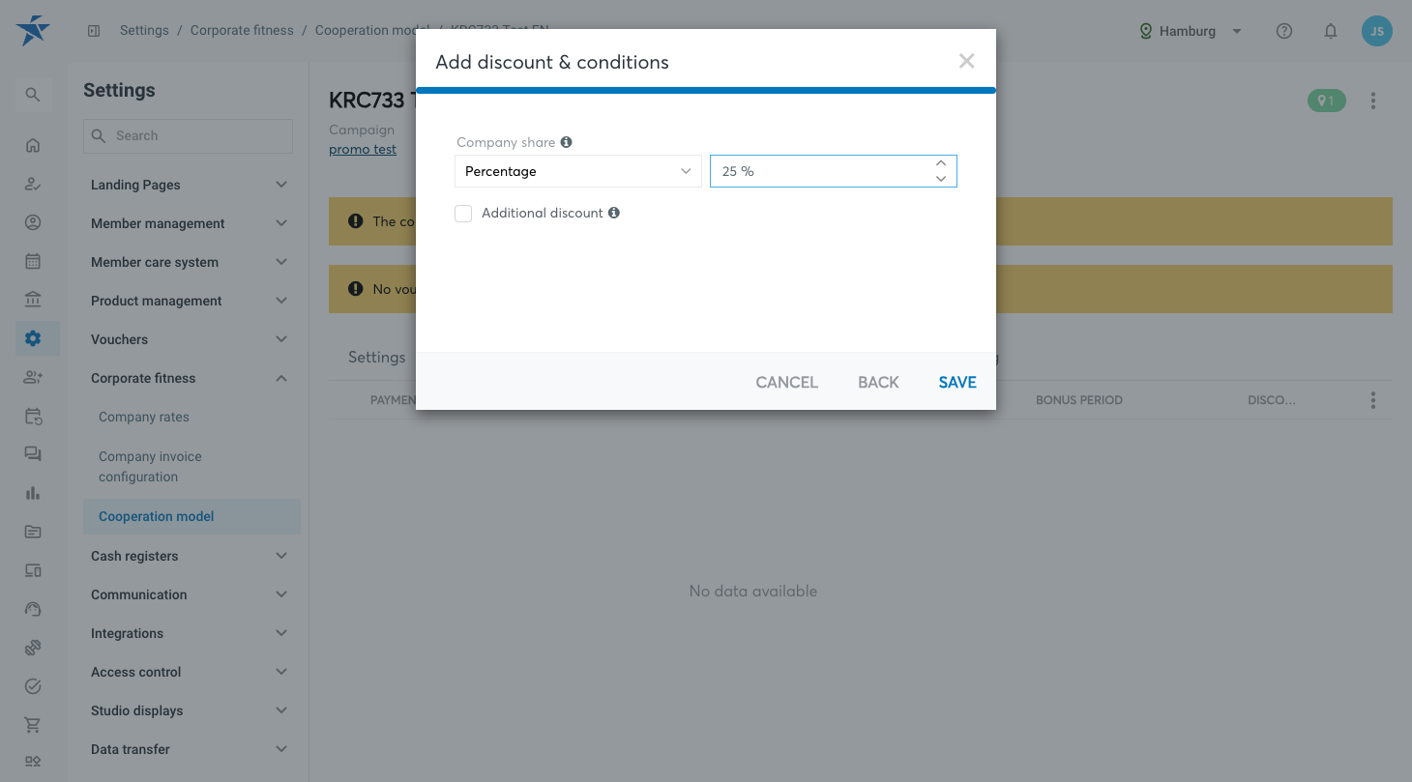Viewport: 1412px width, 782px height.
Task: Click the info icon beside Additional discount
Action: (614, 213)
